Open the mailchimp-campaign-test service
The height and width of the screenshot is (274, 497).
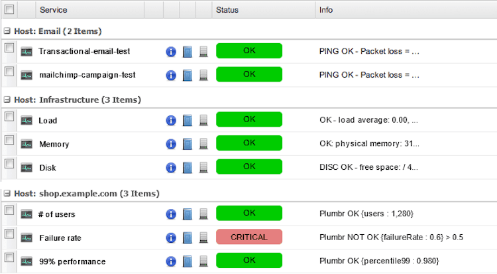pos(87,75)
